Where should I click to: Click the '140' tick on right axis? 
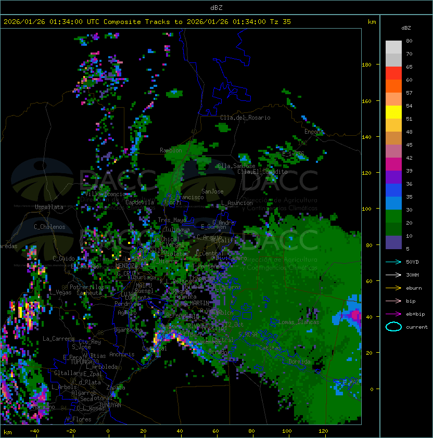point(366,137)
